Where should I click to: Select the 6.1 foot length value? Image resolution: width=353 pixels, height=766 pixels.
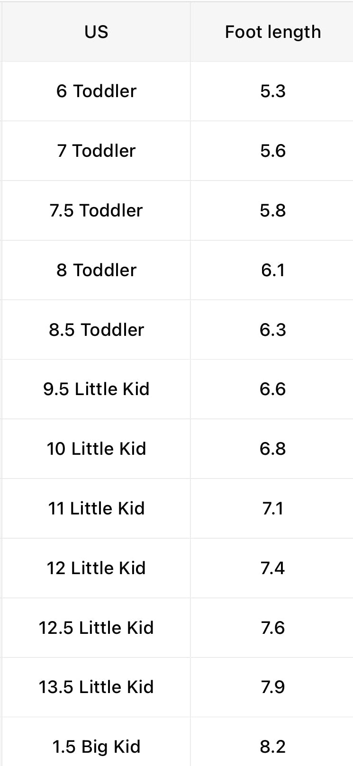tap(272, 270)
